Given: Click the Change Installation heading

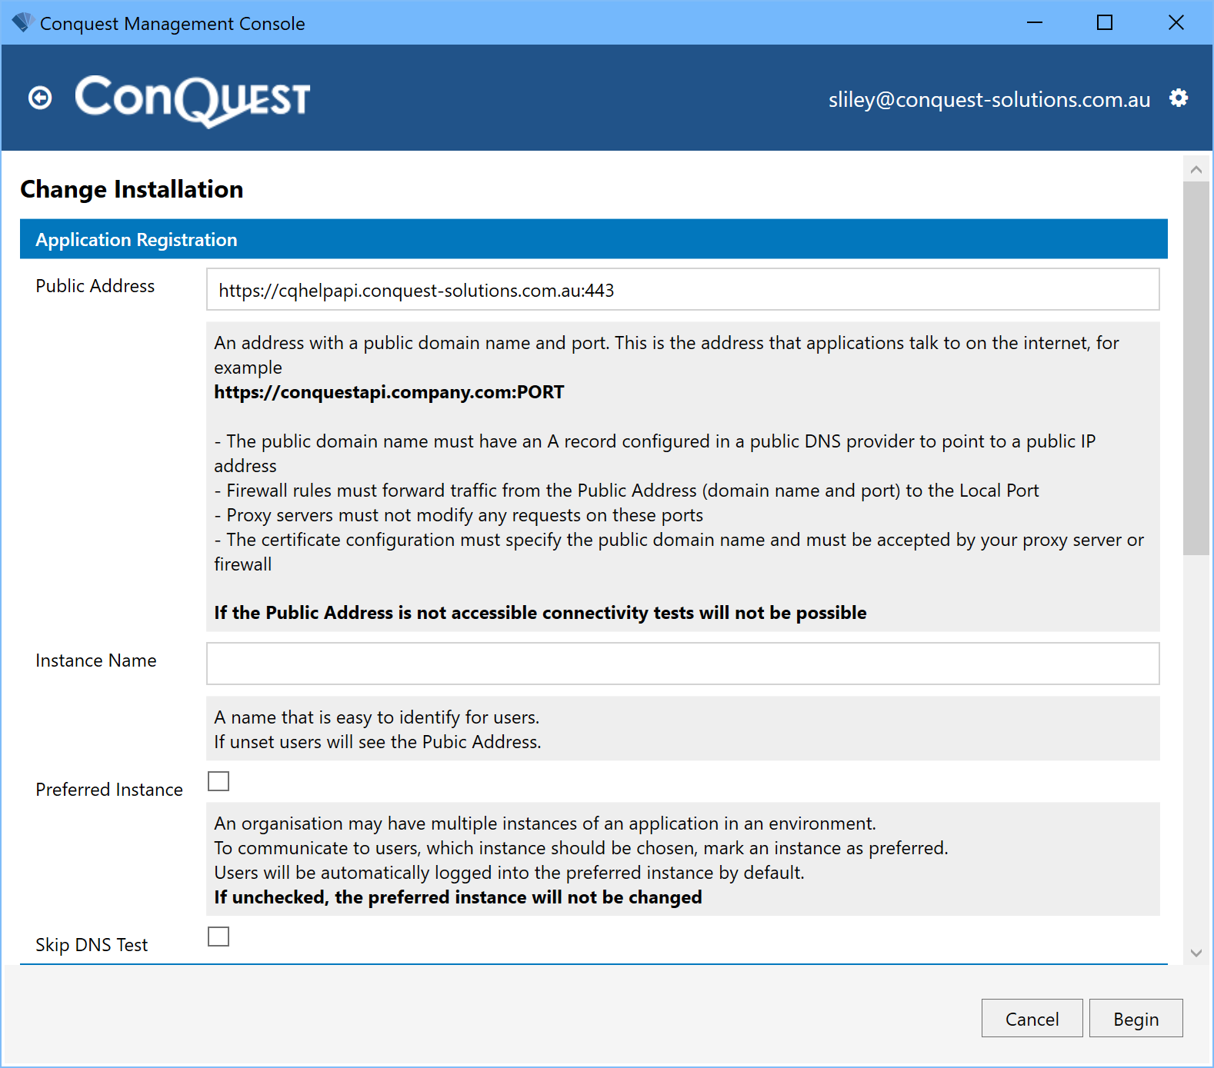Looking at the screenshot, I should [x=132, y=189].
